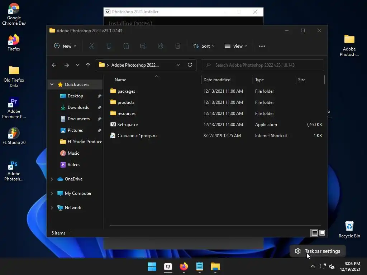Image resolution: width=367 pixels, height=275 pixels.
Task: Click the Copy icon in the toolbar
Action: pos(109,46)
